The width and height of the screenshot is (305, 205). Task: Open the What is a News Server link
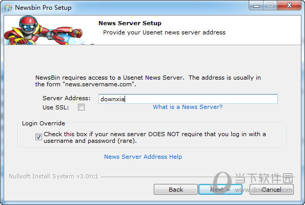click(x=188, y=107)
